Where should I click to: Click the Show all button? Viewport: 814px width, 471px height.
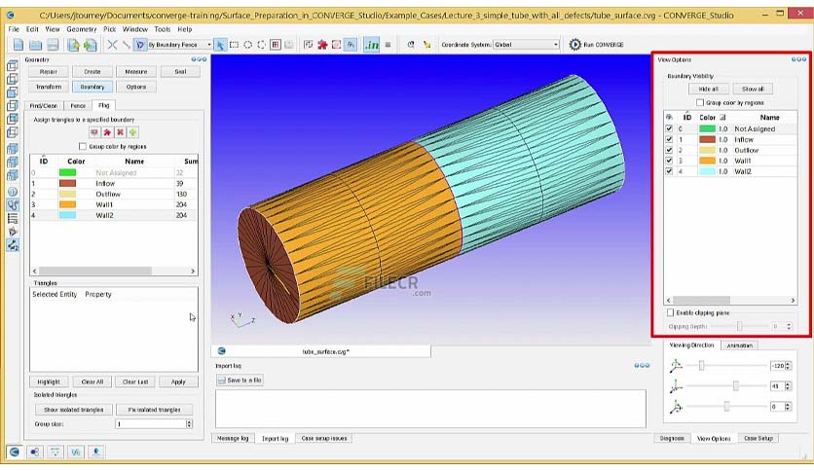[x=753, y=89]
